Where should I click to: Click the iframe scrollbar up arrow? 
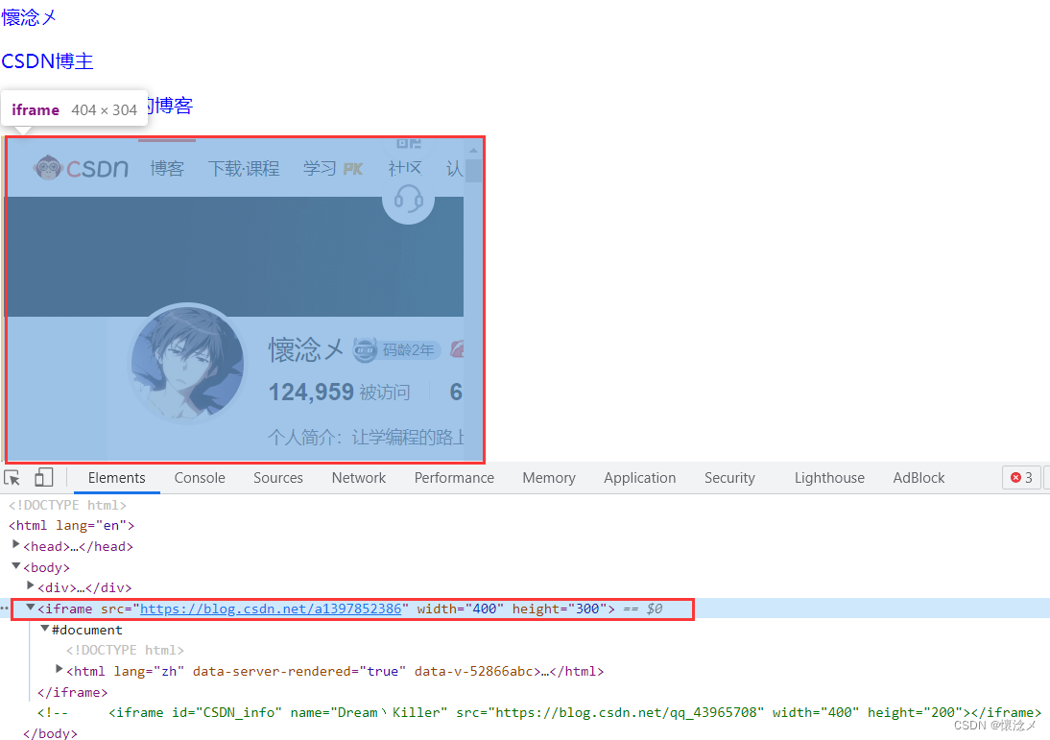coord(473,150)
